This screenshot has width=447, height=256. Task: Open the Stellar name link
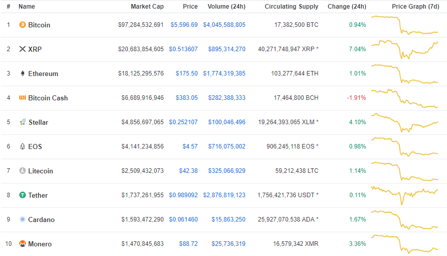click(38, 123)
